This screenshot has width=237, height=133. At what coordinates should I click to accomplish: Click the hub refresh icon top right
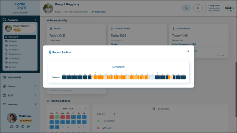(234, 8)
